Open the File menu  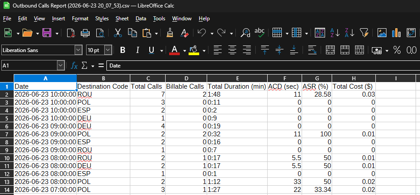pos(7,19)
